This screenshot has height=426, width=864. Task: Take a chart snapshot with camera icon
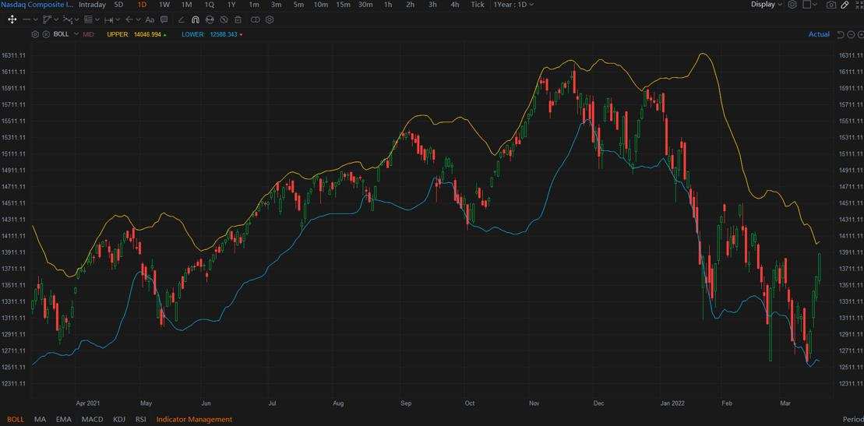click(831, 5)
